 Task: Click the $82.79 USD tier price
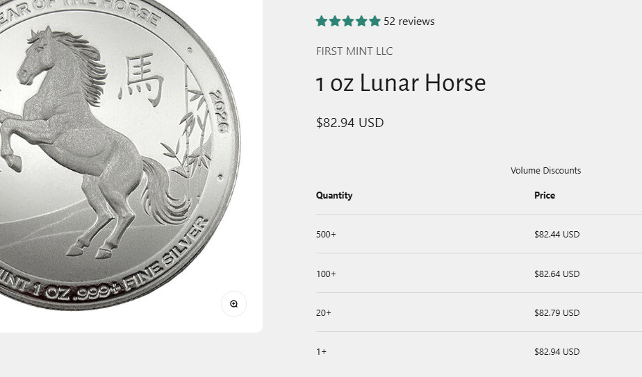pos(557,313)
